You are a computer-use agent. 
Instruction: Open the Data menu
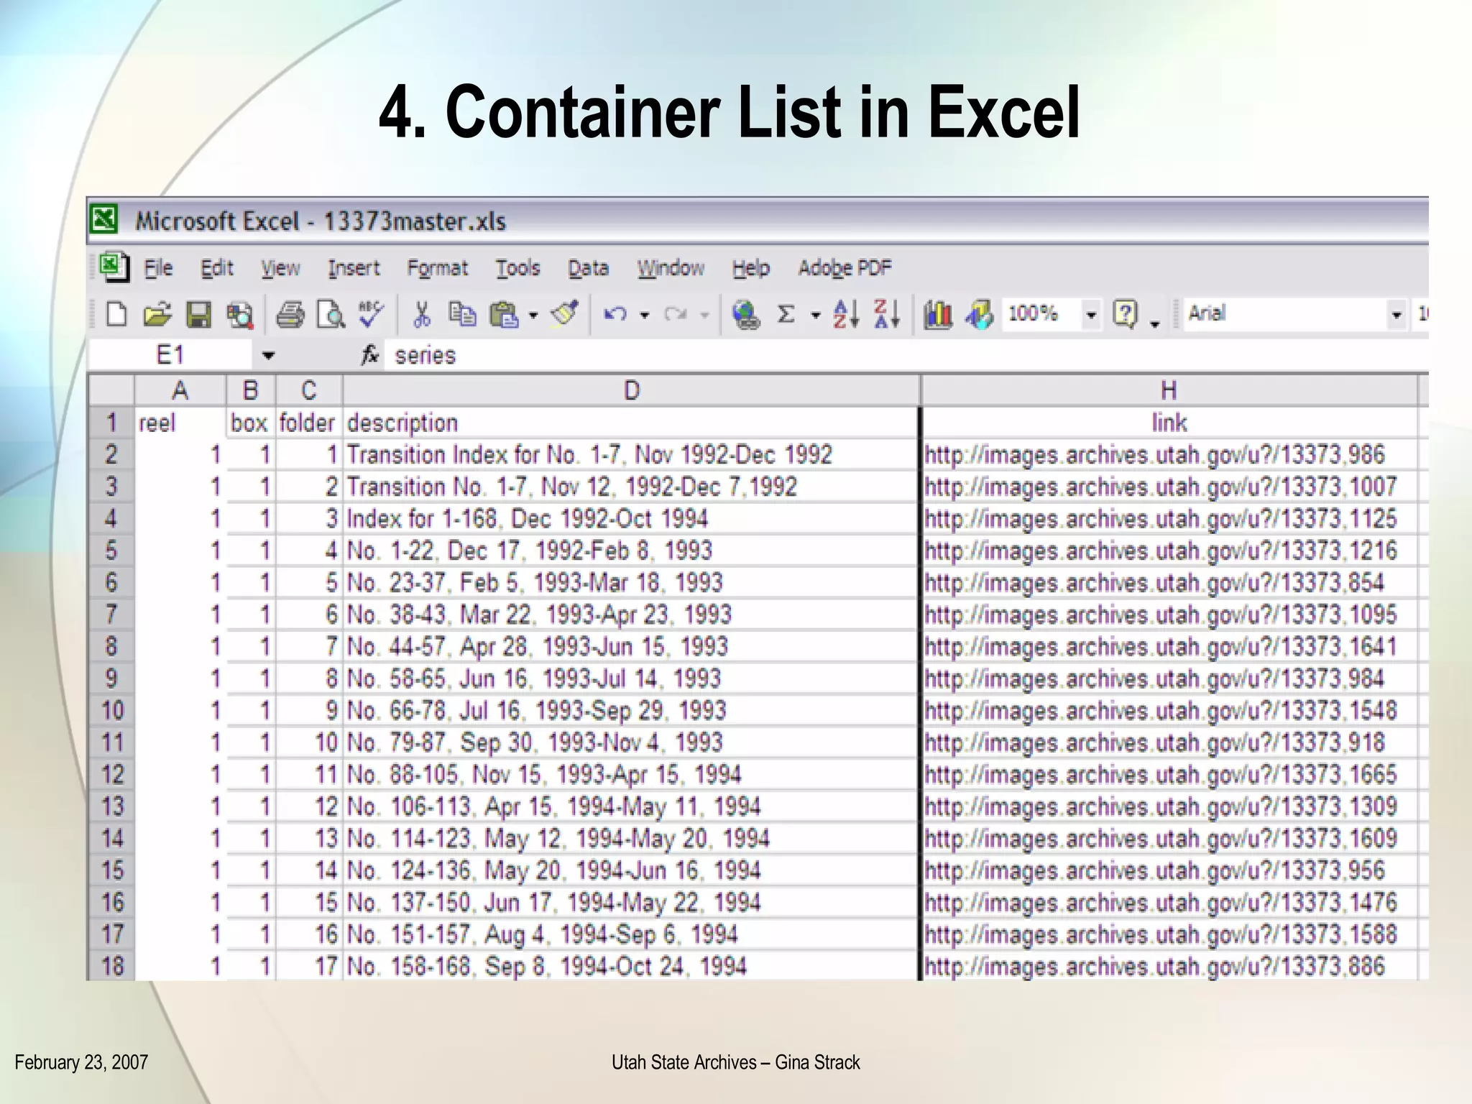(x=588, y=268)
